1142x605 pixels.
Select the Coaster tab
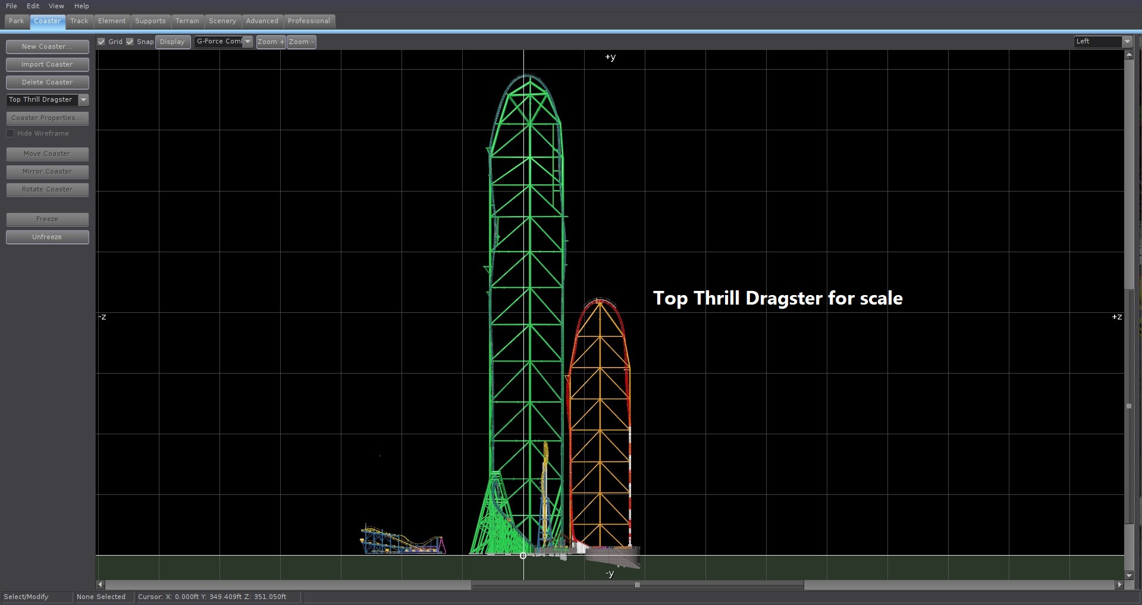click(48, 21)
